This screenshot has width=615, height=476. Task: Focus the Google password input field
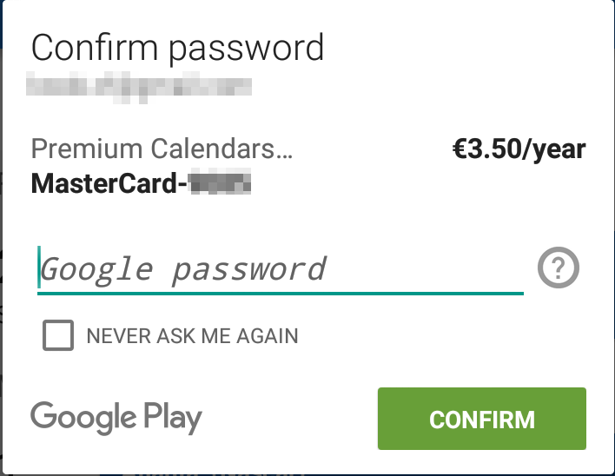point(278,269)
